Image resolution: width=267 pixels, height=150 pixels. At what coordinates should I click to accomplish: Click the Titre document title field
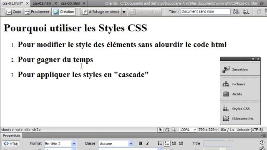[205, 12]
